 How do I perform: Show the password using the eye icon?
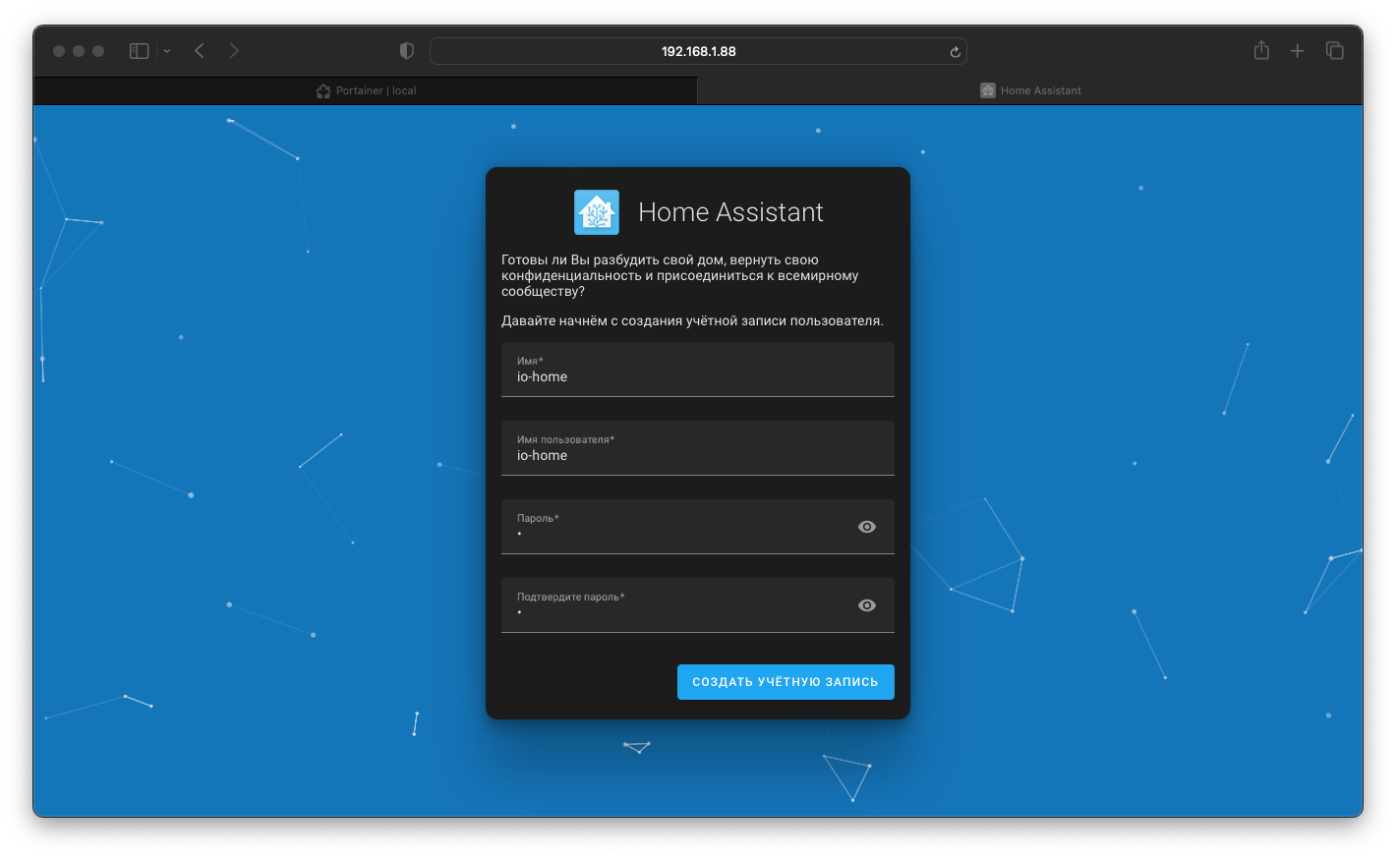866,526
